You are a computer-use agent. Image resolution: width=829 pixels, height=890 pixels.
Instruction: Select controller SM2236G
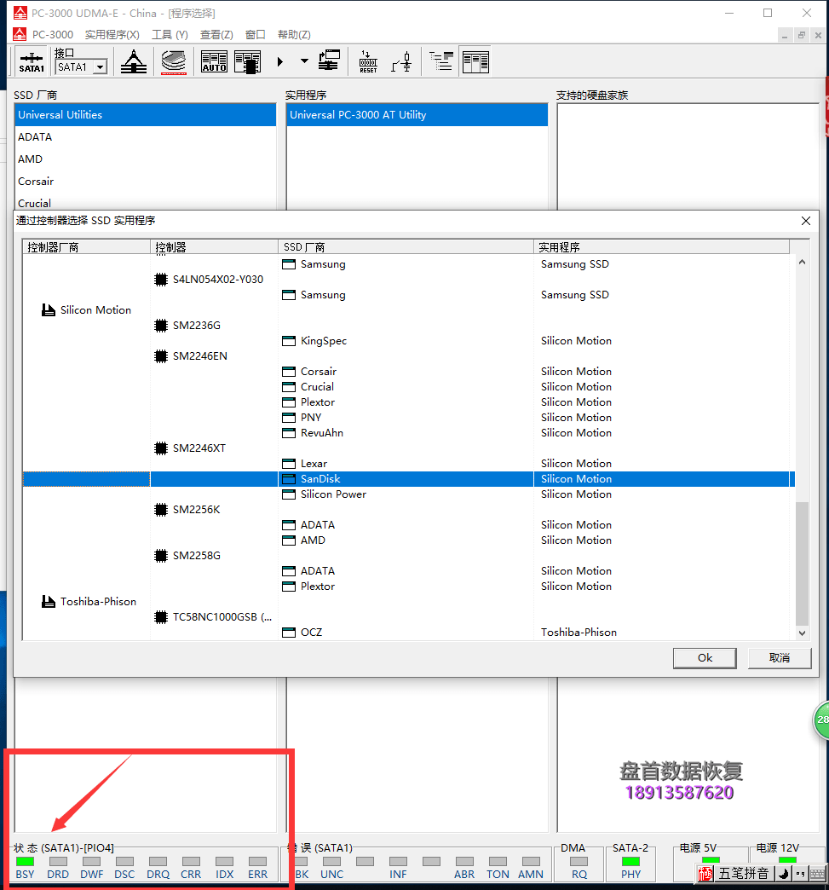pyautogui.click(x=187, y=326)
